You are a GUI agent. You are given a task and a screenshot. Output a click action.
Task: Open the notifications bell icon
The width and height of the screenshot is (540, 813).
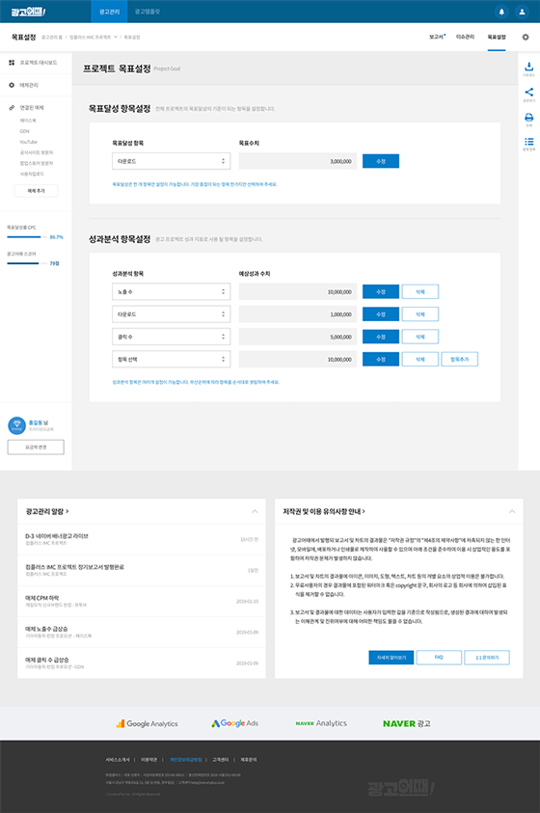501,12
